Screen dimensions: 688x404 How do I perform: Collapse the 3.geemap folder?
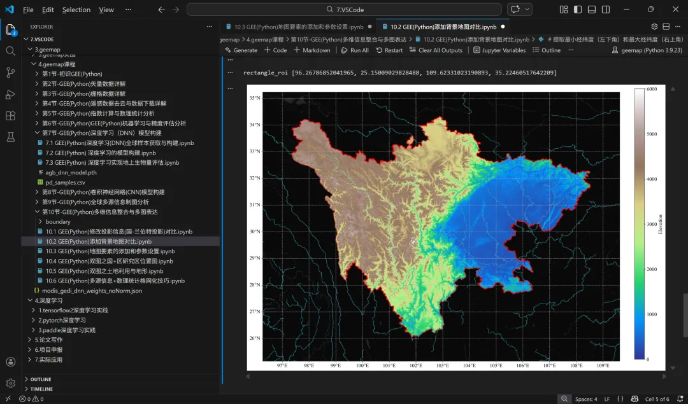click(x=30, y=49)
